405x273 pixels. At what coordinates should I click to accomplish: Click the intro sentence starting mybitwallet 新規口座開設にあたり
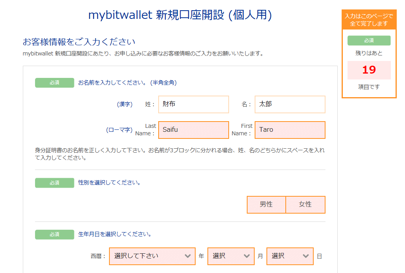[144, 53]
